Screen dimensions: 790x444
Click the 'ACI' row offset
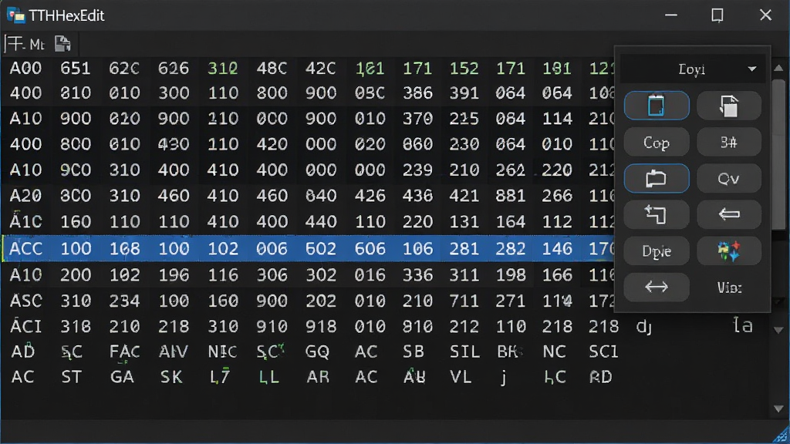click(25, 326)
